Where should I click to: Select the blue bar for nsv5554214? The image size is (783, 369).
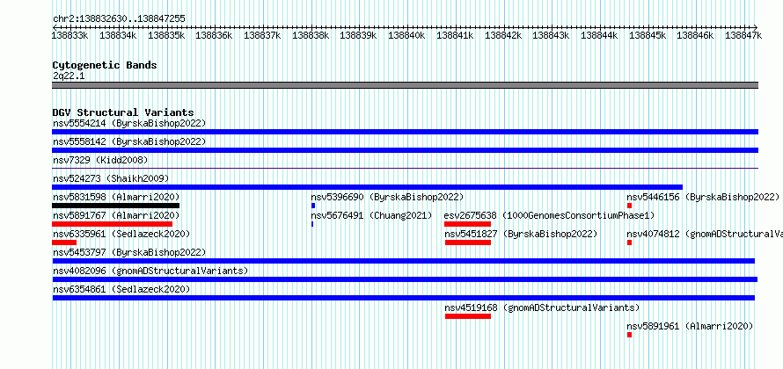pos(405,132)
